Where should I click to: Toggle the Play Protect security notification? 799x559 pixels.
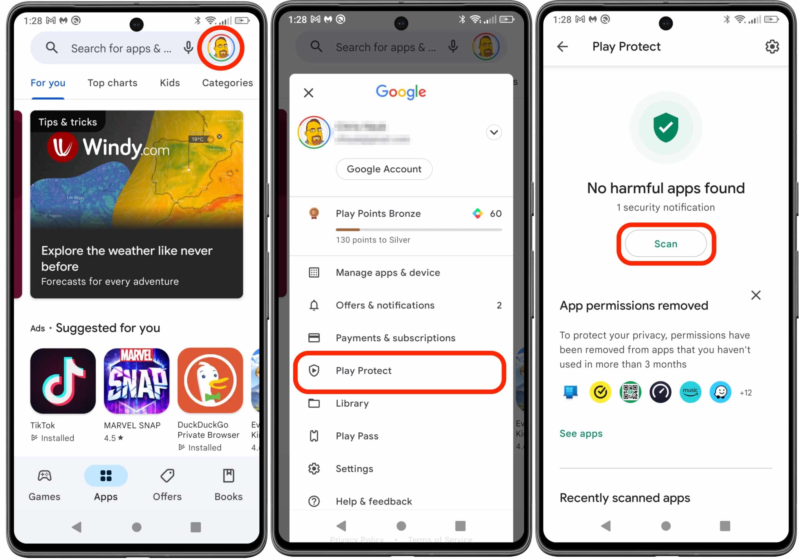point(665,207)
